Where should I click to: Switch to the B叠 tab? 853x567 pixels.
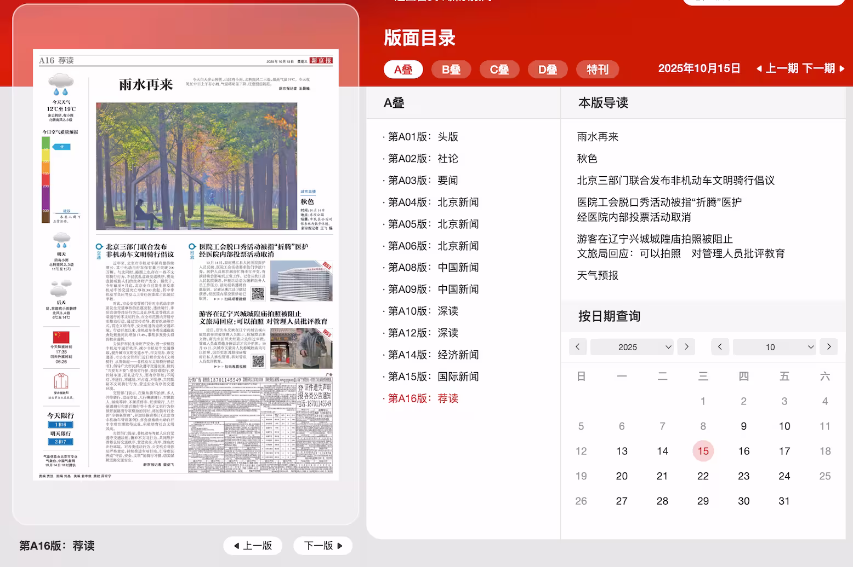click(x=451, y=70)
